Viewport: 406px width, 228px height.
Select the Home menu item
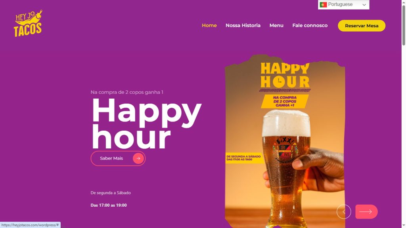click(x=209, y=25)
